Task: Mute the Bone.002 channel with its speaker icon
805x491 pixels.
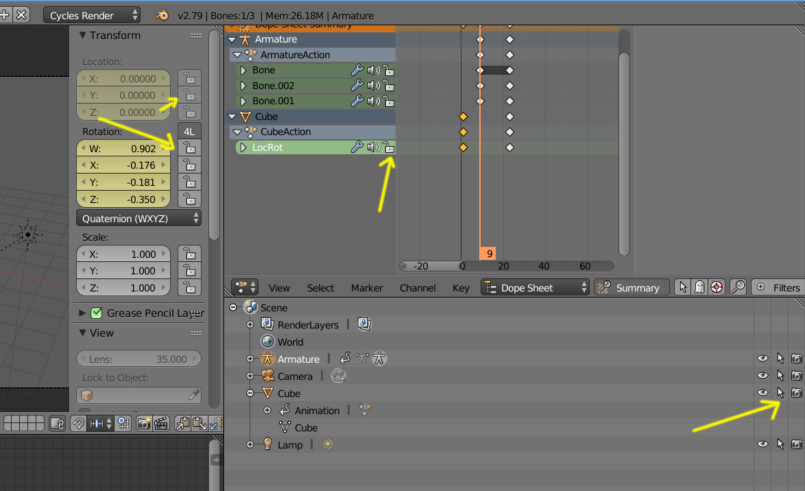Action: click(x=374, y=85)
